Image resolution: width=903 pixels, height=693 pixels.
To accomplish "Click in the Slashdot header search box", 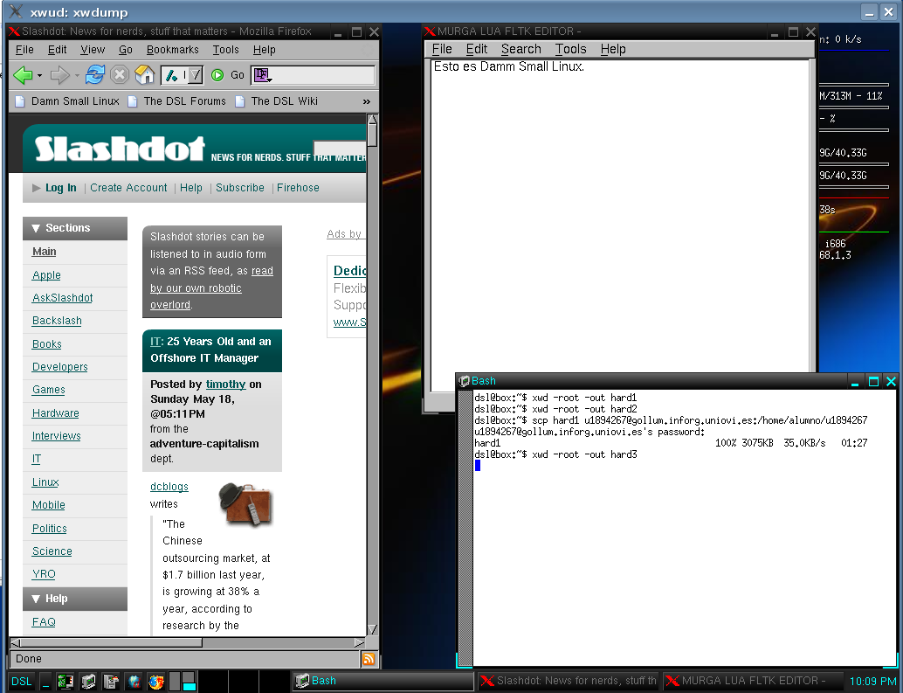I will (340, 148).
